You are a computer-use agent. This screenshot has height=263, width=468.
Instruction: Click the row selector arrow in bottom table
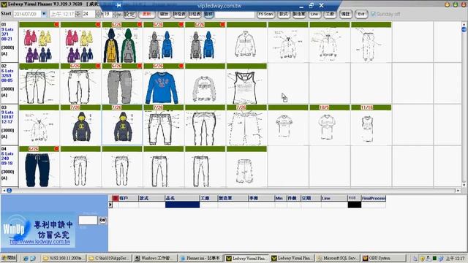pos(110,205)
